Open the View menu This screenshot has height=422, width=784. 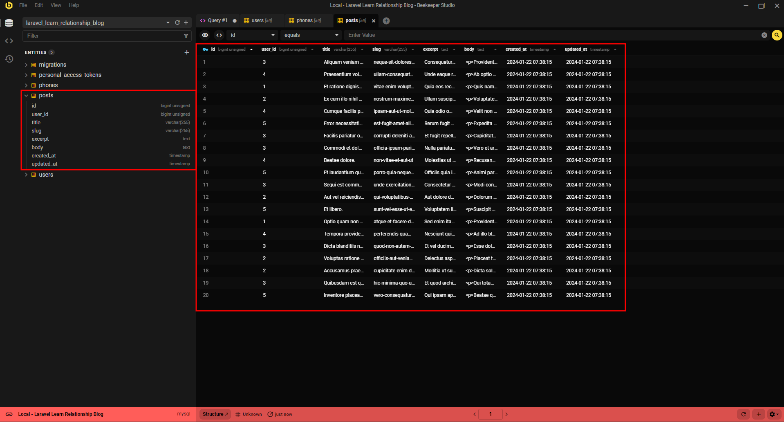pos(56,5)
